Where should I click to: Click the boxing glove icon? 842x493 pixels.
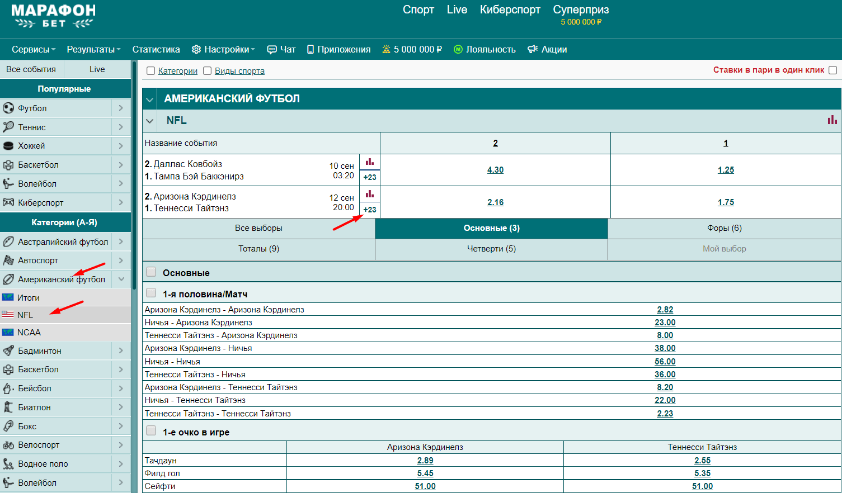[8, 426]
